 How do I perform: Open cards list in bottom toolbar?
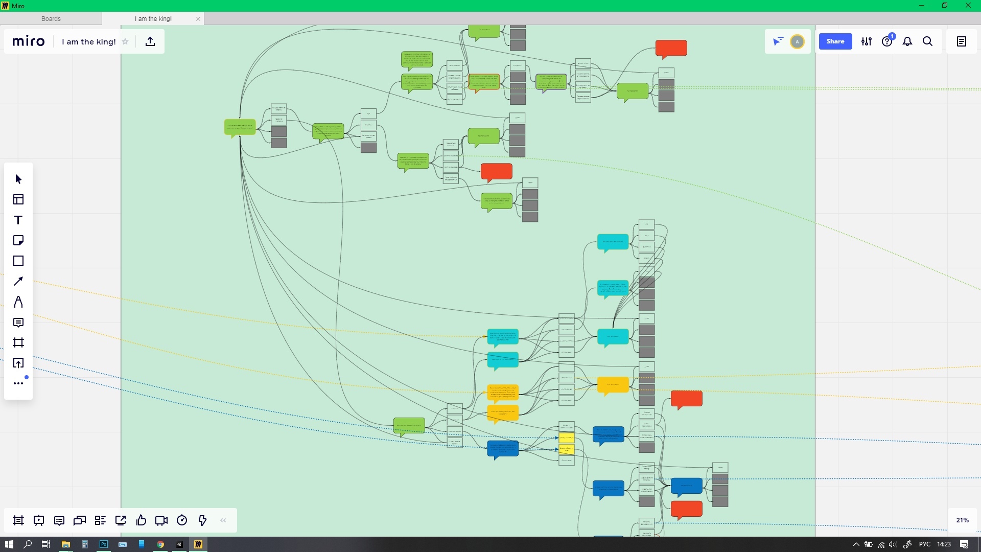pyautogui.click(x=100, y=520)
